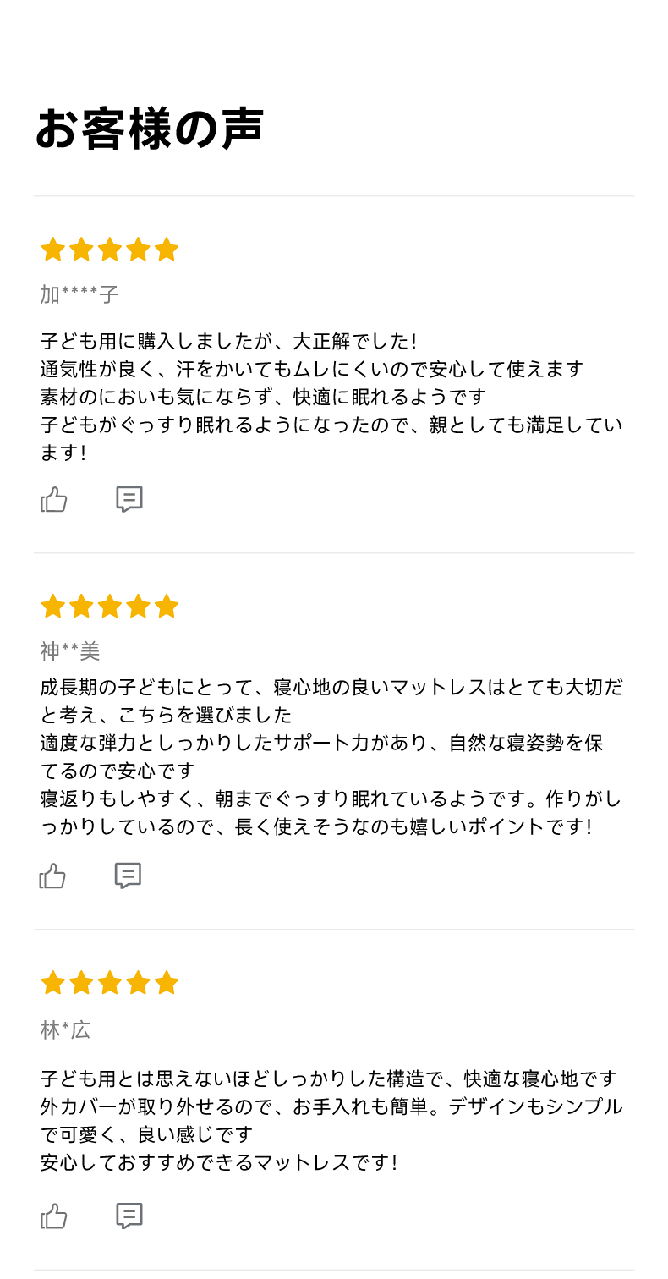The height and width of the screenshot is (1279, 668).
Task: Open the comment icon under 林*広's review
Action: [x=129, y=1216]
